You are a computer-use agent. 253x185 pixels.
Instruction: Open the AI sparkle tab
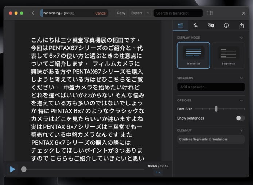[x=196, y=25]
